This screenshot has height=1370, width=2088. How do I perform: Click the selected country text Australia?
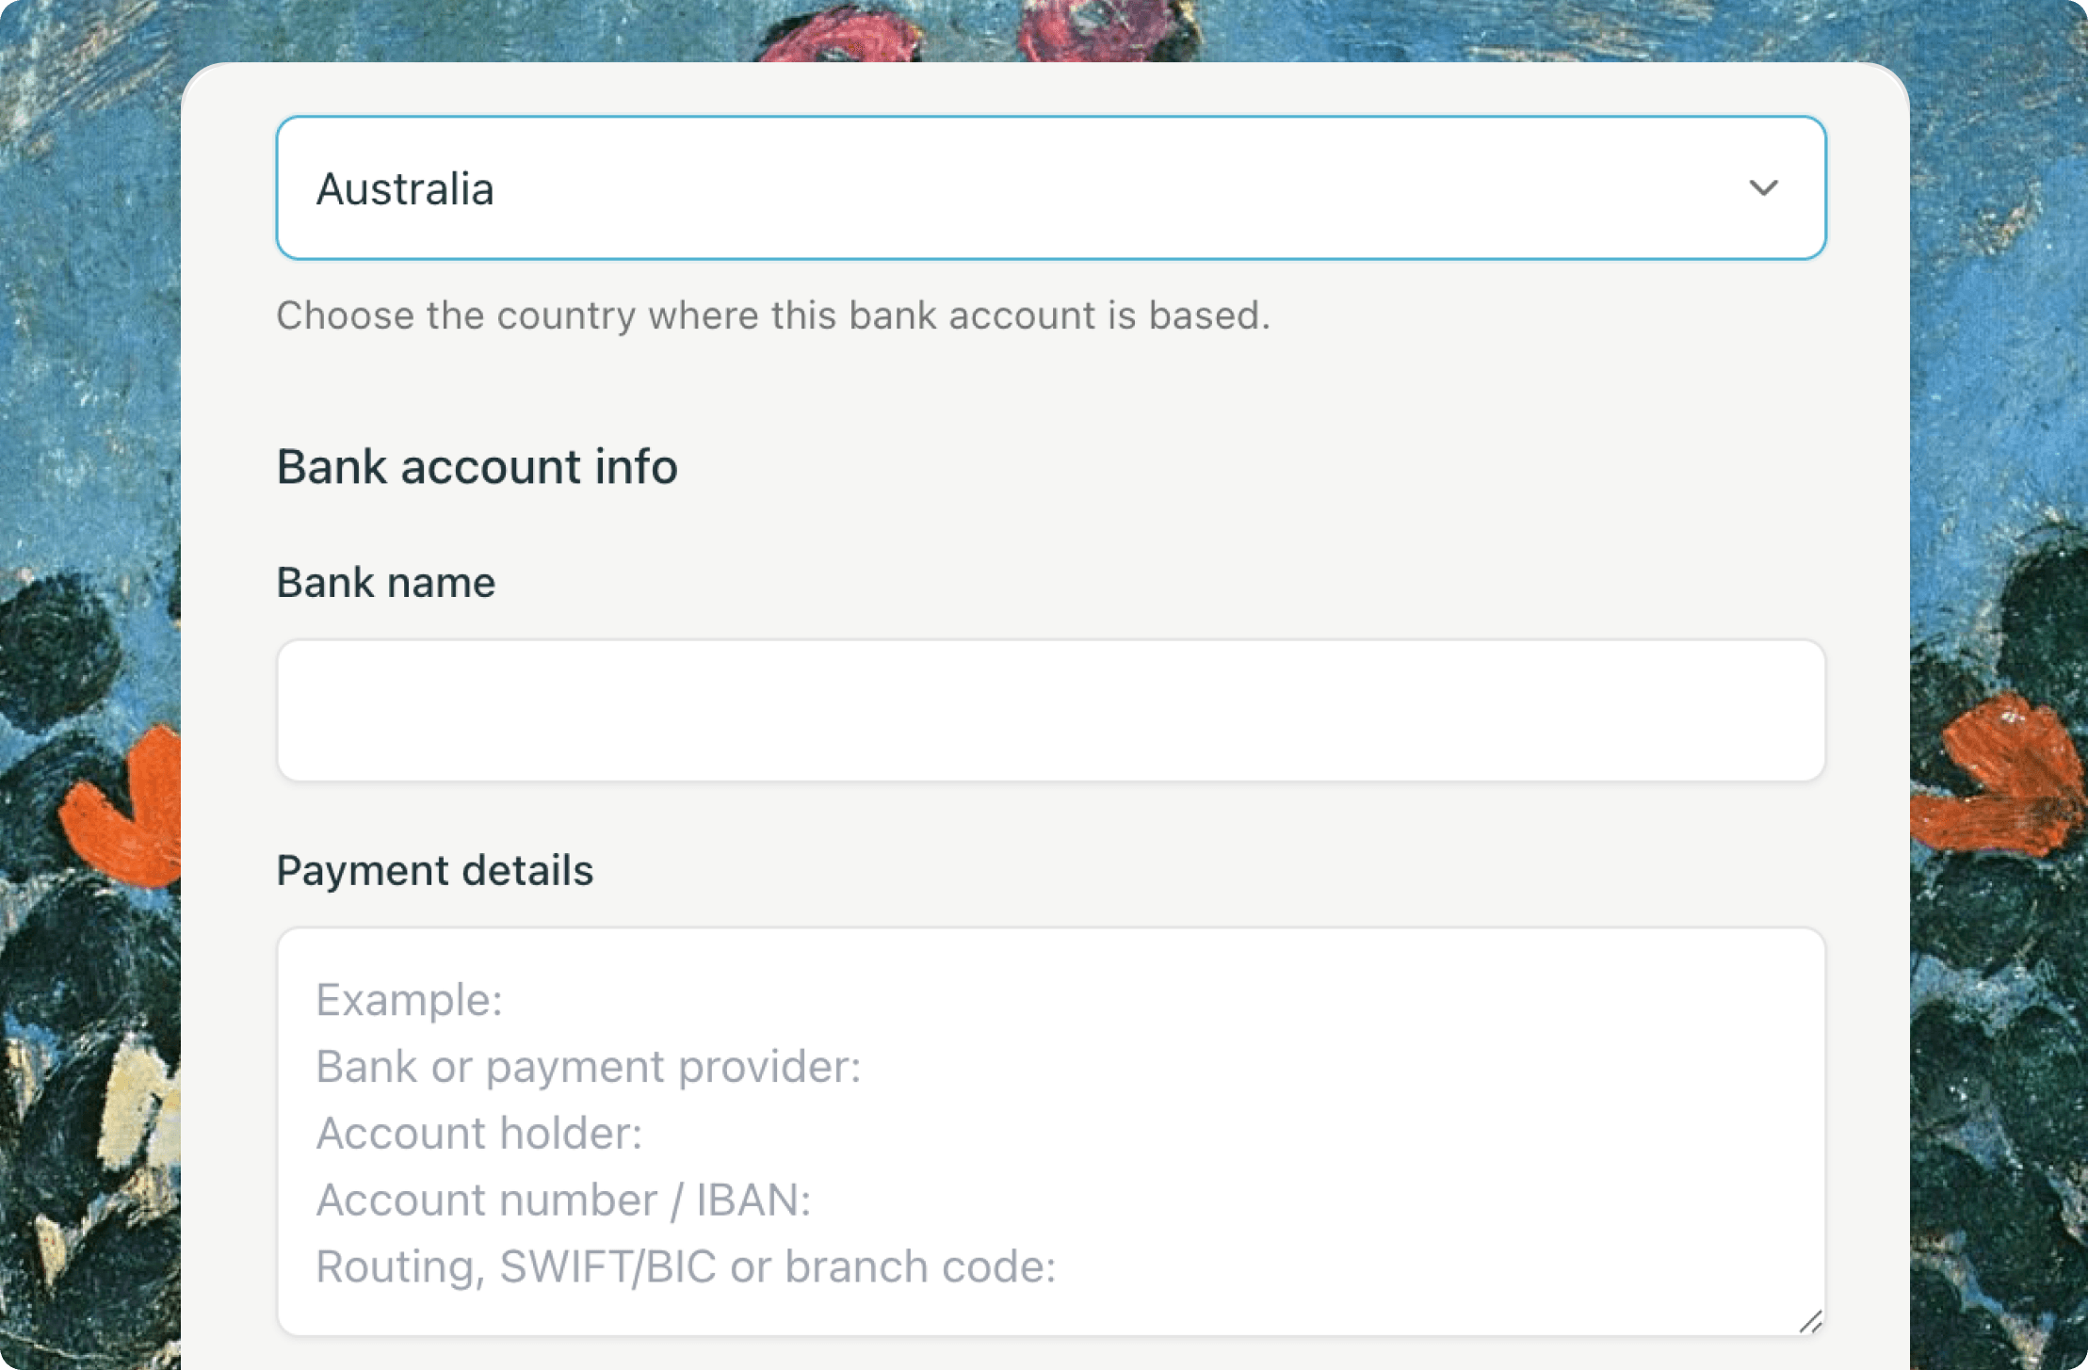405,188
